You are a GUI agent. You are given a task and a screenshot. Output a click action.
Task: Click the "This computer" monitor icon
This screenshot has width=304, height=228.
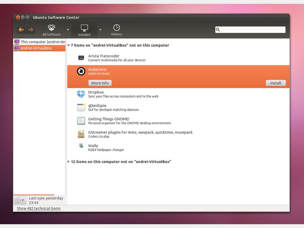coord(17,42)
